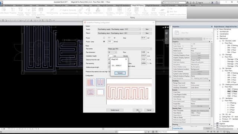Expand the Coordination node in Project Browser
The height and width of the screenshot is (134, 238).
coord(218,34)
